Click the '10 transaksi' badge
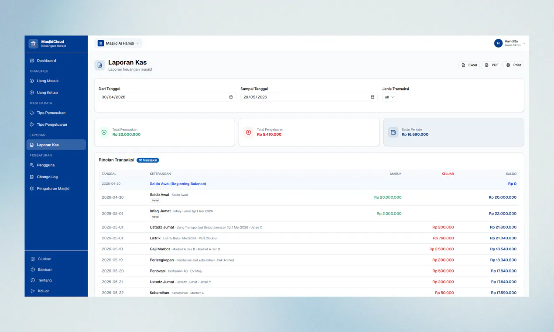The image size is (554, 332). coord(148,160)
